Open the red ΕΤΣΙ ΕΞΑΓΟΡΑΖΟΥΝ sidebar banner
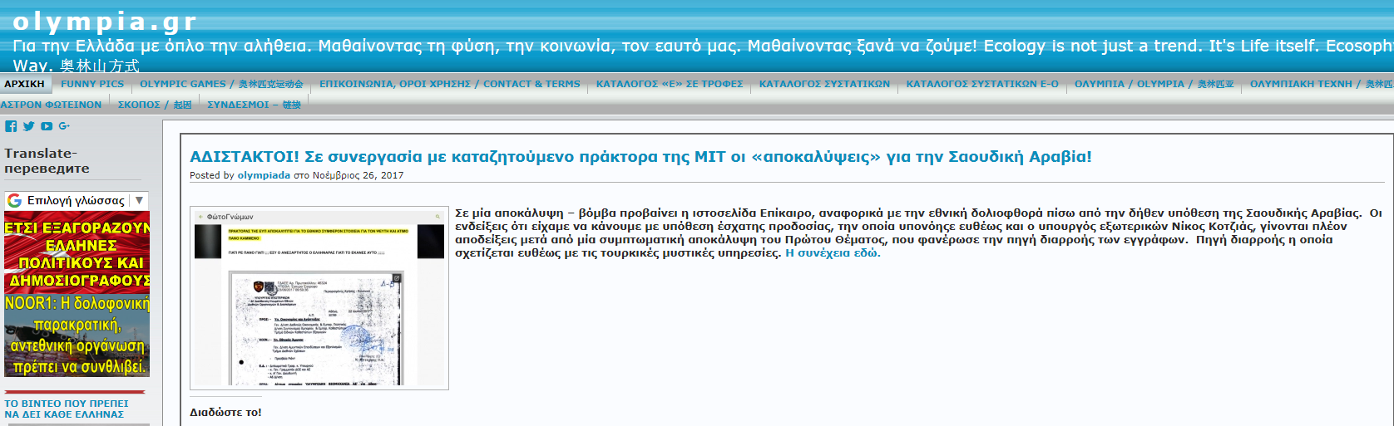 [x=77, y=252]
